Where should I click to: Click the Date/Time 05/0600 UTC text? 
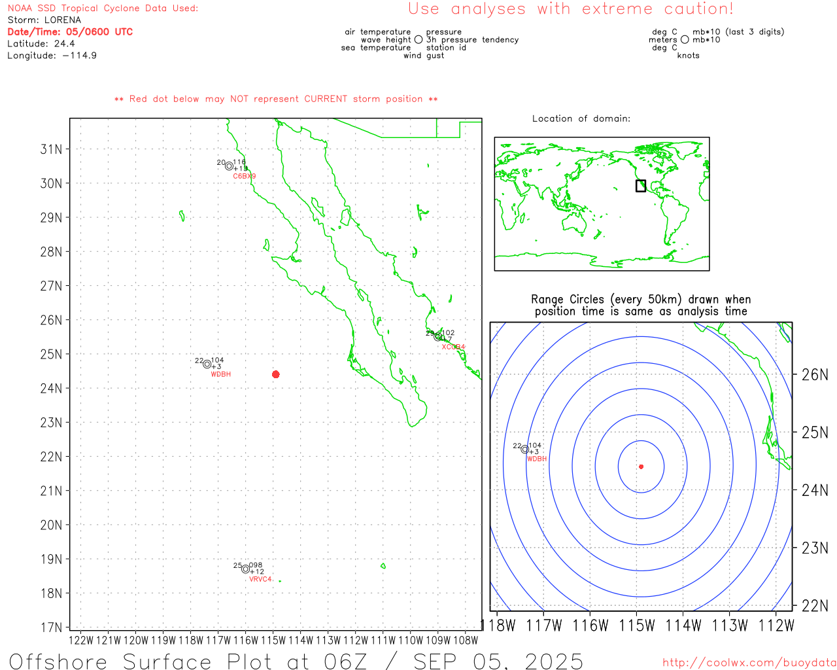70,31
